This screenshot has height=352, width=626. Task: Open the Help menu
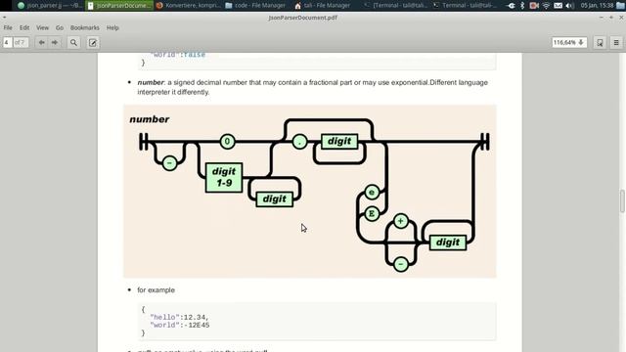tap(112, 27)
